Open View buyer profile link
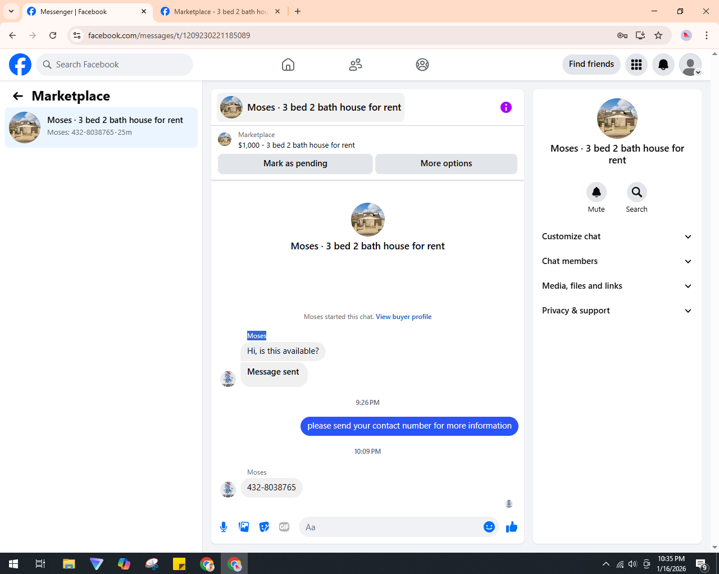This screenshot has width=719, height=574. [403, 317]
